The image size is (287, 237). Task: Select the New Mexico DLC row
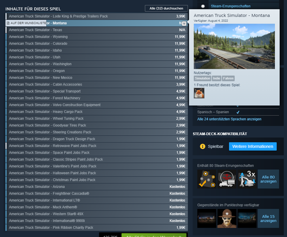(x=97, y=78)
